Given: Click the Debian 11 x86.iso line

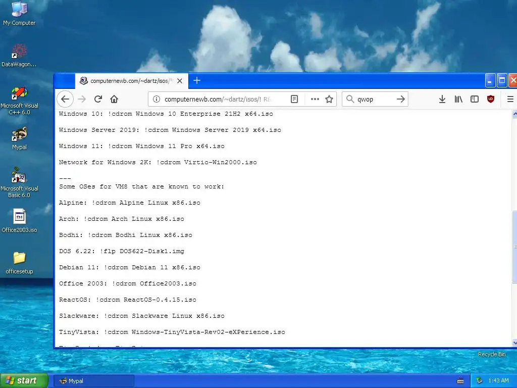Looking at the screenshot, I should (130, 268).
